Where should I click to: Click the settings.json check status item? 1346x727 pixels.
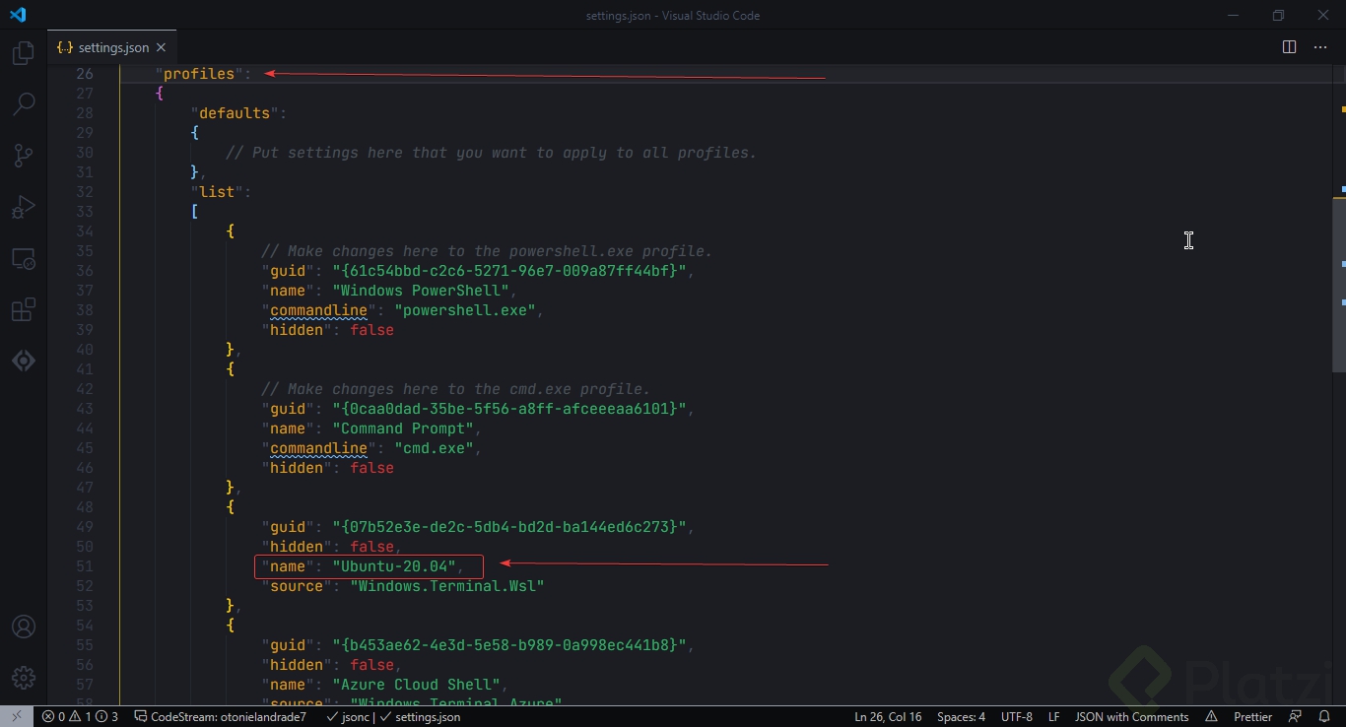(420, 717)
